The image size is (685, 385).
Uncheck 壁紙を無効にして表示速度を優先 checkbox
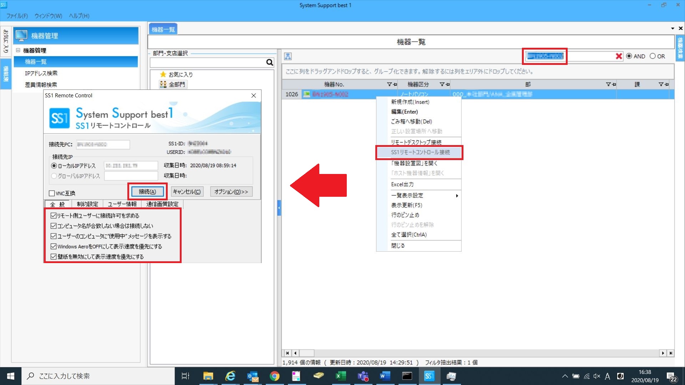click(54, 256)
